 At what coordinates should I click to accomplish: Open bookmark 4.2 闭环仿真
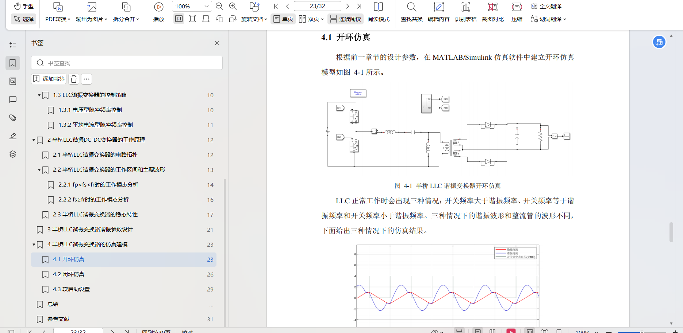[x=69, y=274]
